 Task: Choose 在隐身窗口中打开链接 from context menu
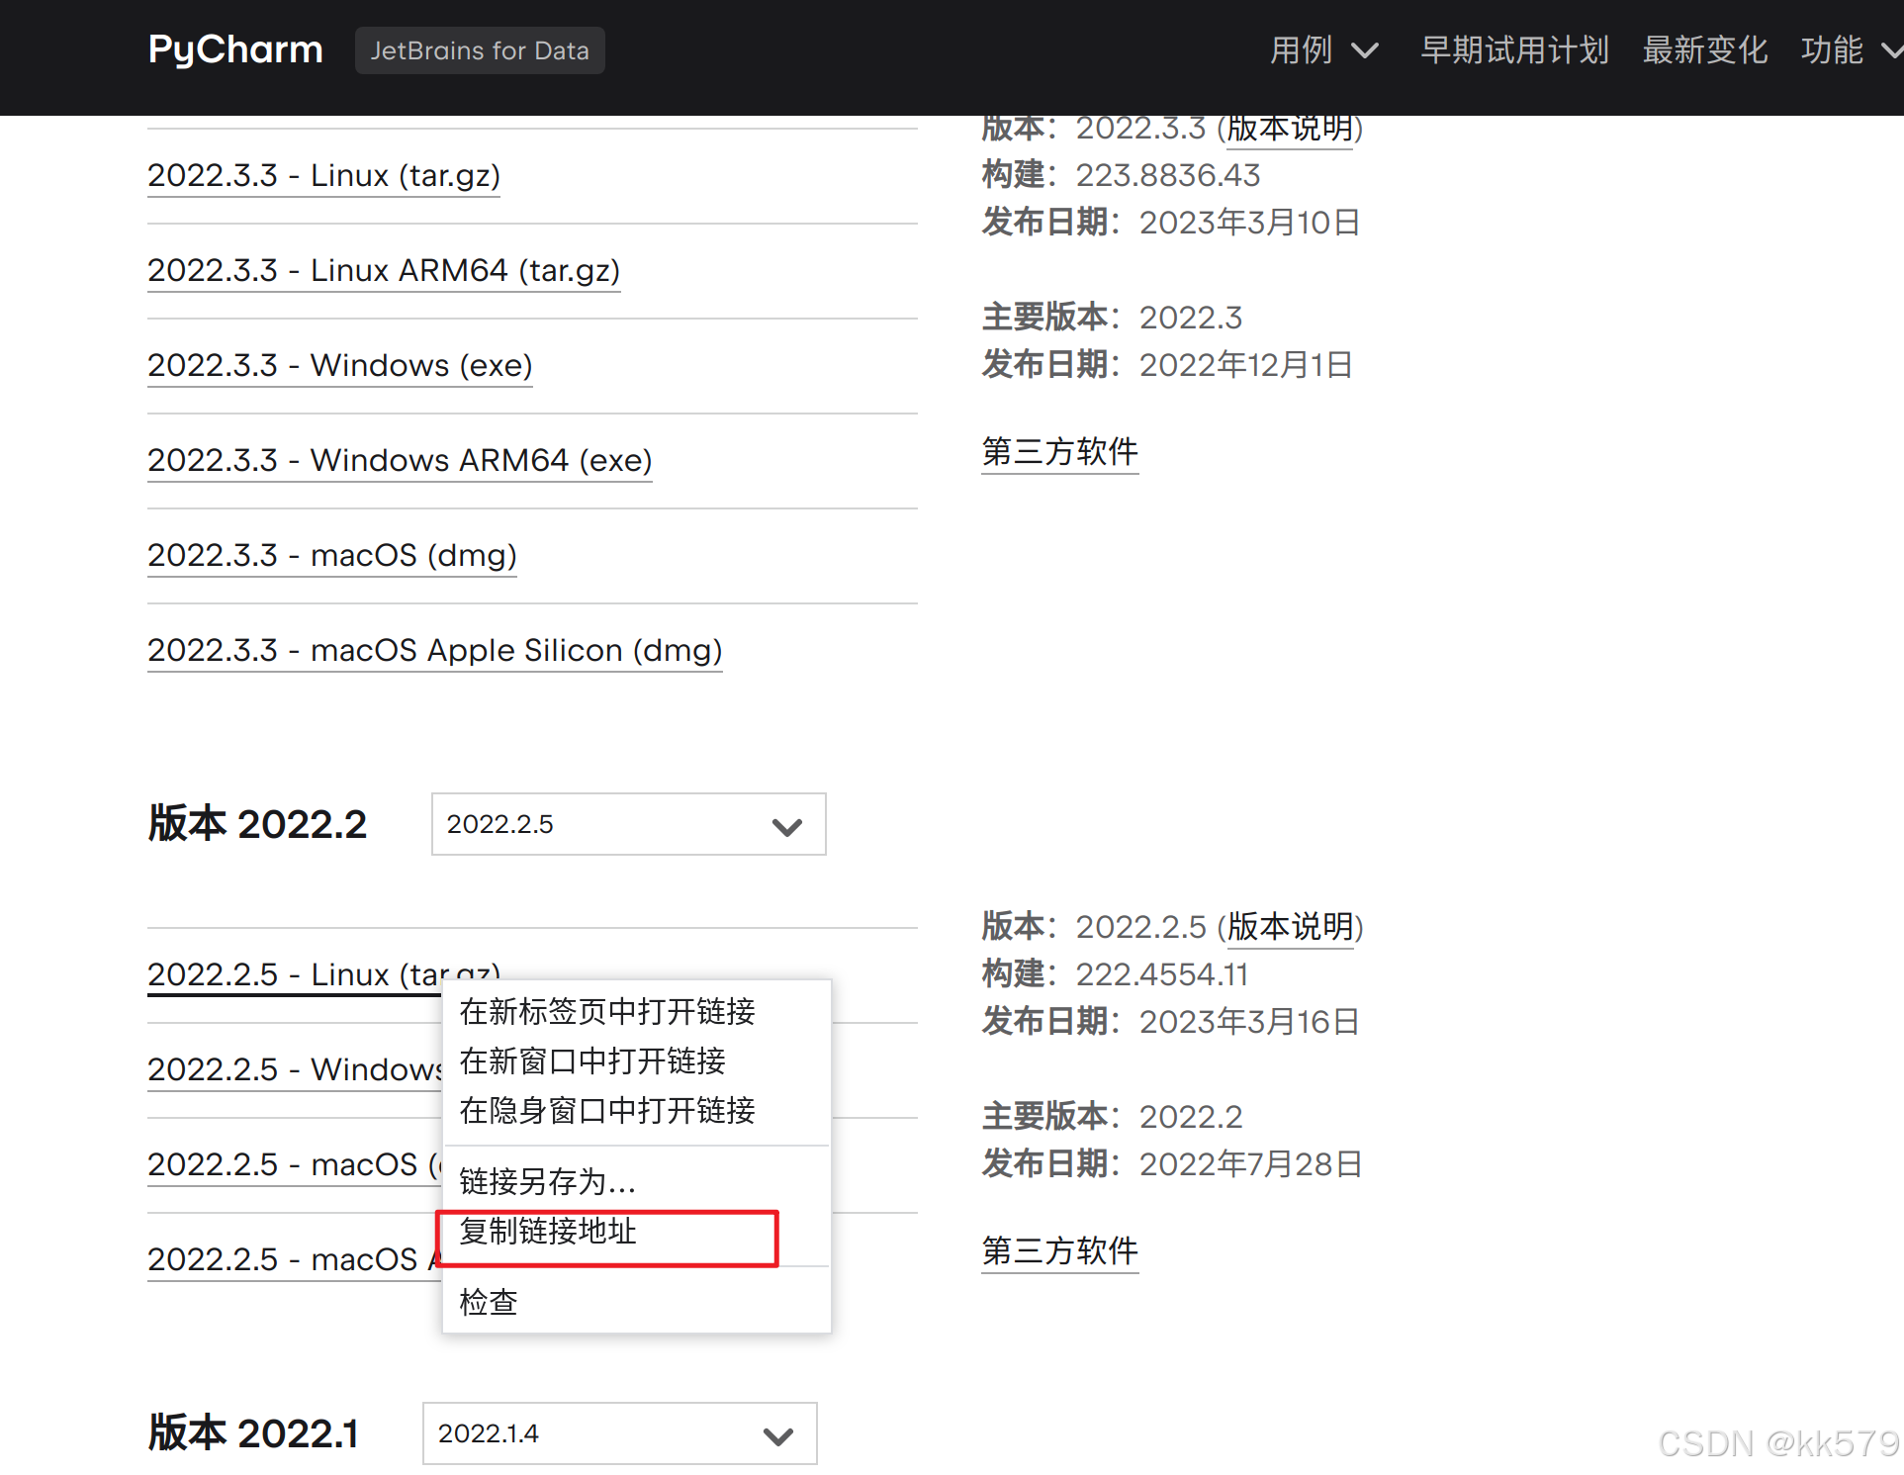coord(636,1110)
